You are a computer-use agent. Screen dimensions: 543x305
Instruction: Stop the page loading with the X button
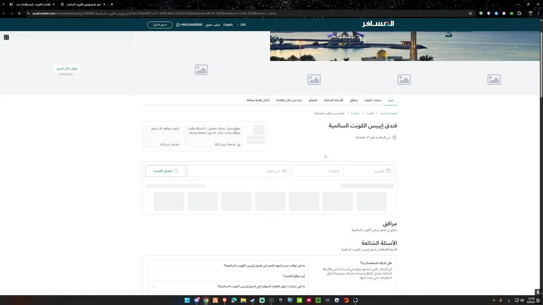click(20, 13)
